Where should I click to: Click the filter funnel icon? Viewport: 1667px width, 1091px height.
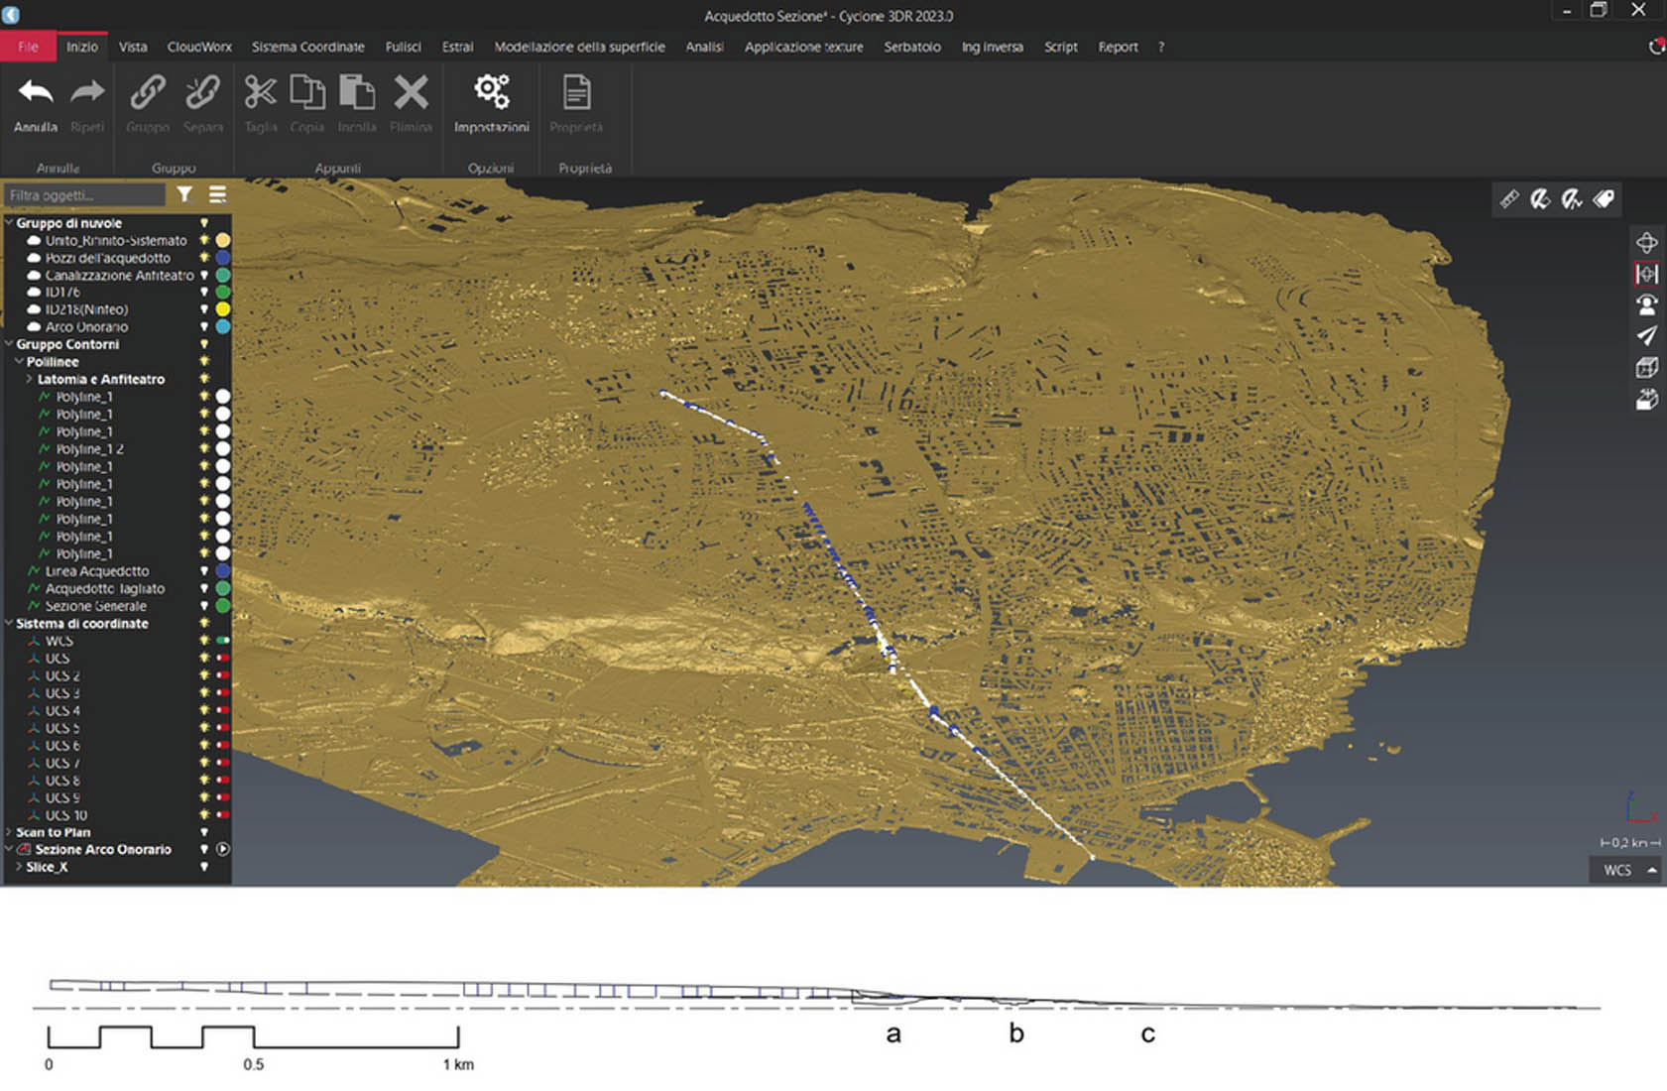[x=184, y=194]
